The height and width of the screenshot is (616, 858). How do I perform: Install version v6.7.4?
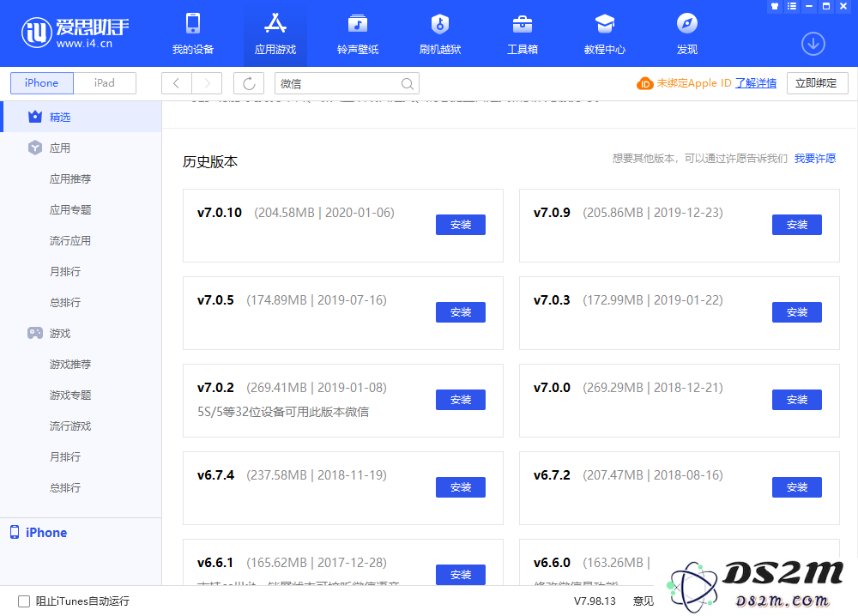(460, 487)
